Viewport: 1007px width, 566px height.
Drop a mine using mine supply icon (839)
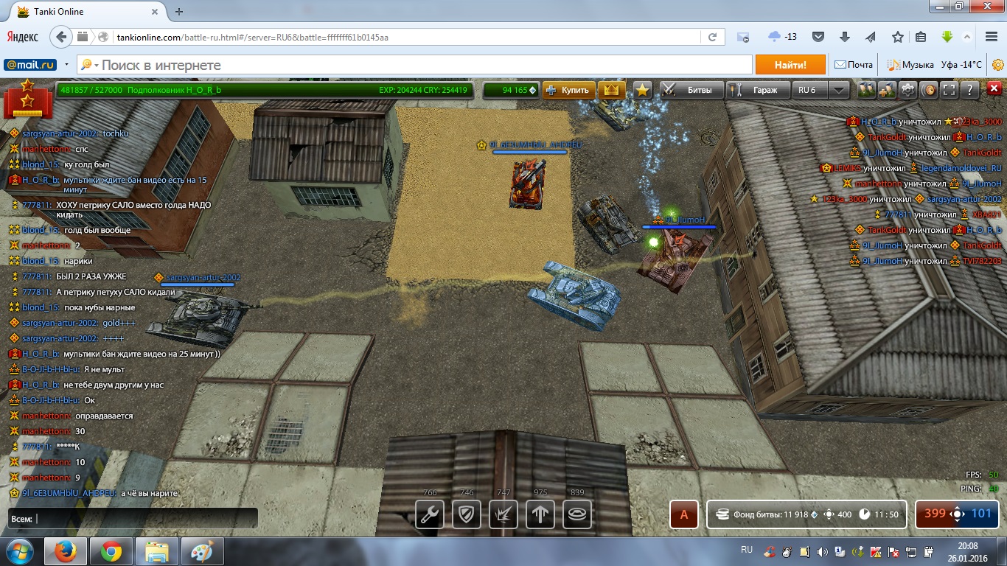(577, 514)
